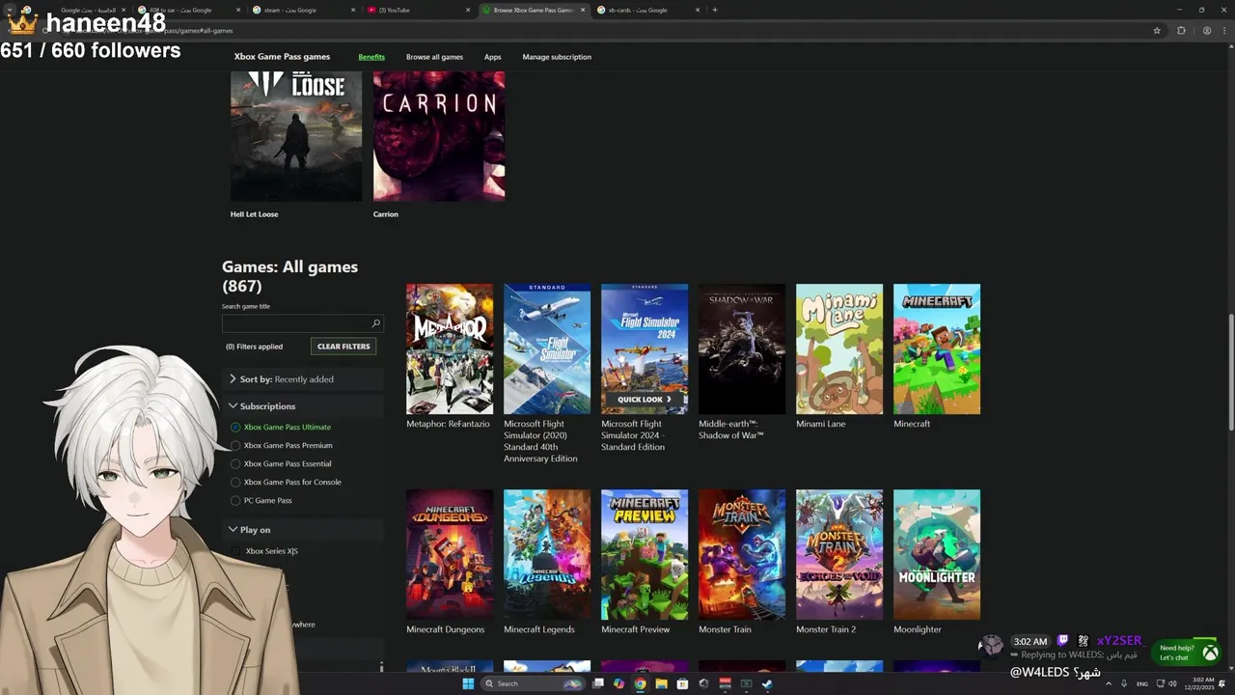Open the volume tray icon
Screen dimensions: 1235x695
(x=1172, y=683)
